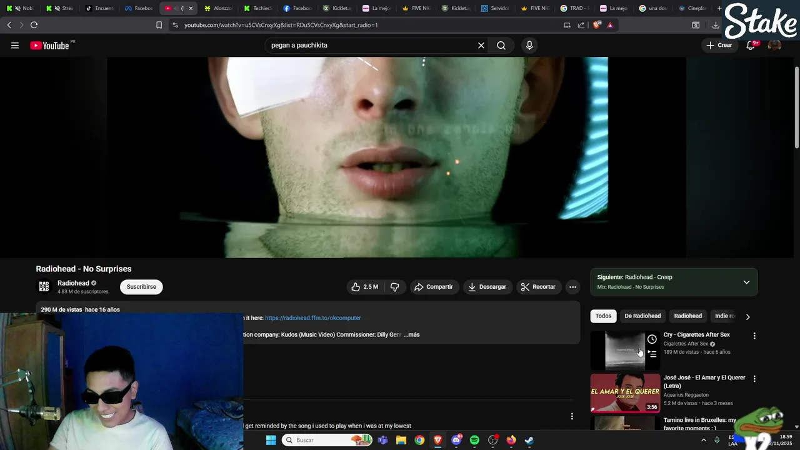This screenshot has height=450, width=800.
Task: Switch to the TRAD Google browser tab
Action: coord(574,8)
